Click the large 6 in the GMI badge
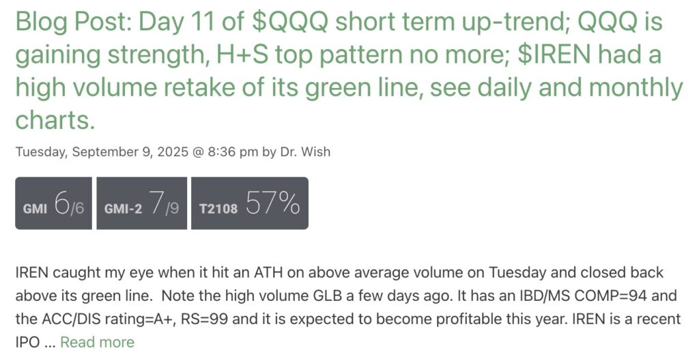The image size is (699, 361). [x=61, y=203]
